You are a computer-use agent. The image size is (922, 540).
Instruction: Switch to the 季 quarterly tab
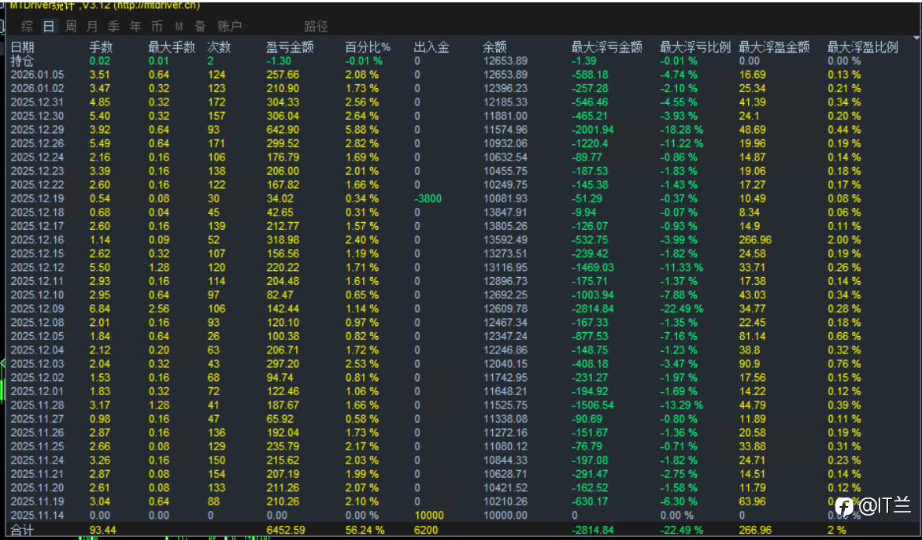[x=113, y=26]
